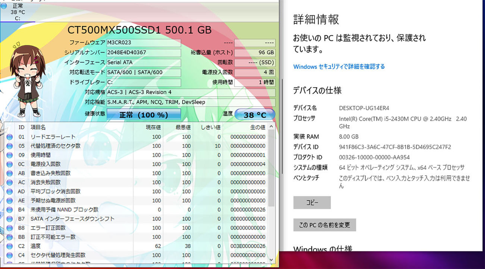
Task: Click the 項目名 column header
Action: (x=81, y=127)
